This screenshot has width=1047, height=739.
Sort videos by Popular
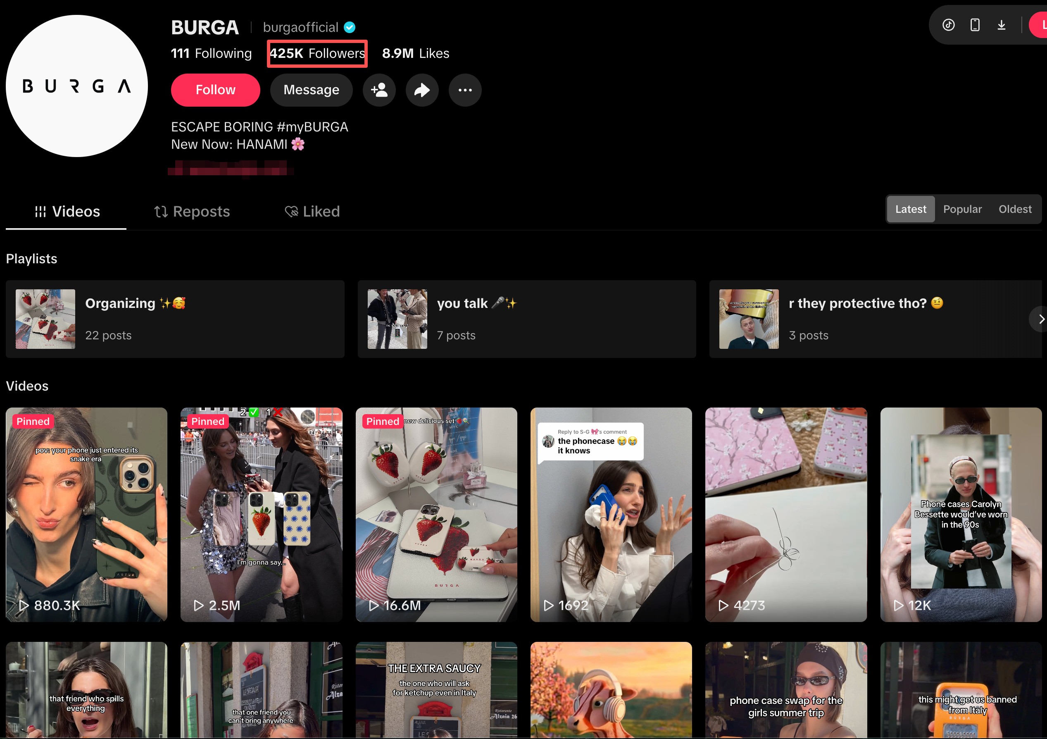point(962,210)
